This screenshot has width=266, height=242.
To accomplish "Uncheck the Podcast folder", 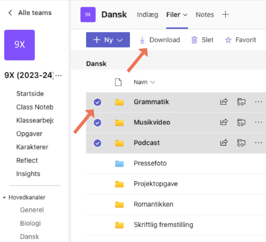I will point(98,143).
